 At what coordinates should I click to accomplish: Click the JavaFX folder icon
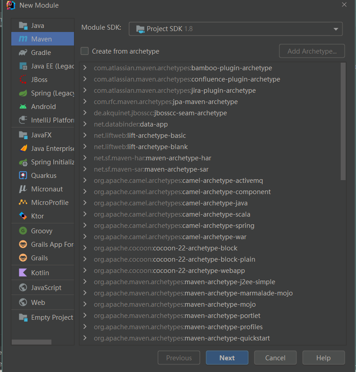click(x=23, y=135)
